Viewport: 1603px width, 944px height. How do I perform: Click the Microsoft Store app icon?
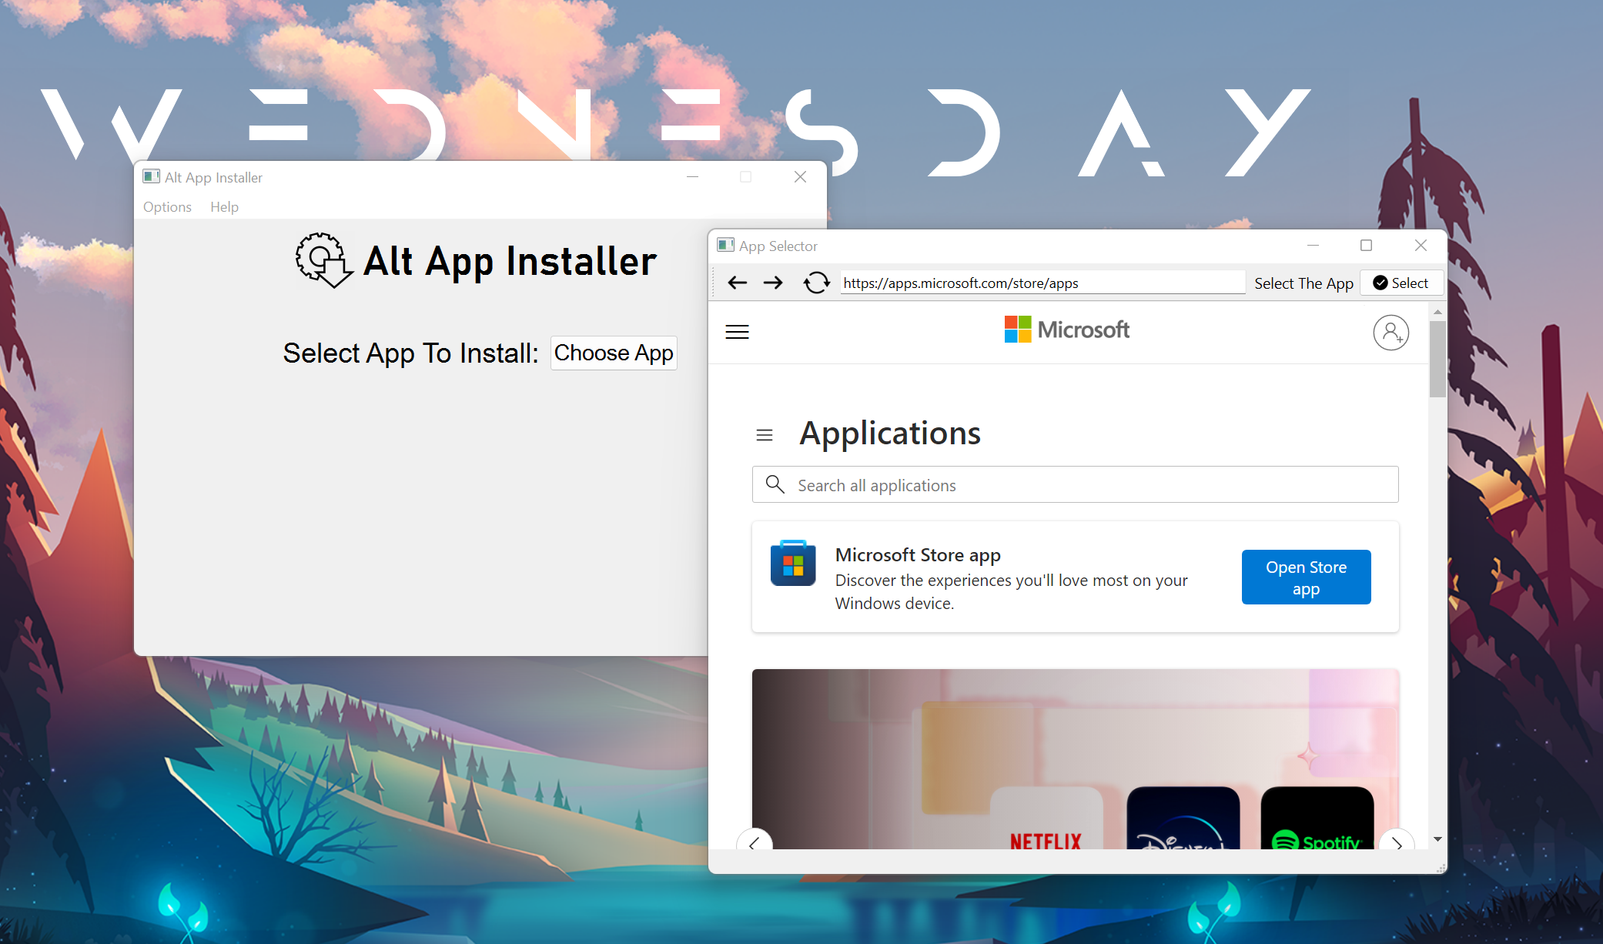[x=793, y=564]
